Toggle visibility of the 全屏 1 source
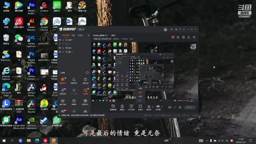 click(x=60, y=40)
